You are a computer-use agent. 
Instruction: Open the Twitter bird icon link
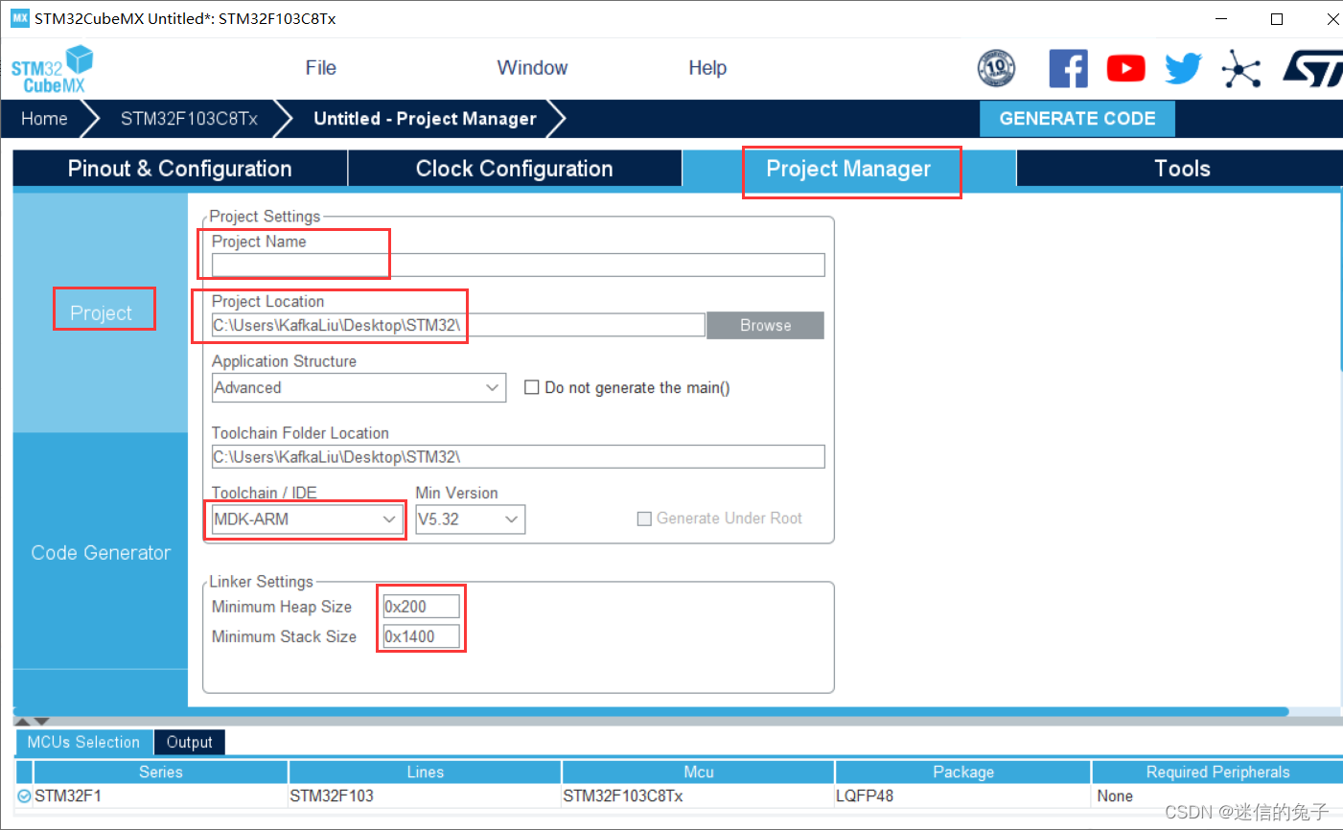click(1184, 68)
